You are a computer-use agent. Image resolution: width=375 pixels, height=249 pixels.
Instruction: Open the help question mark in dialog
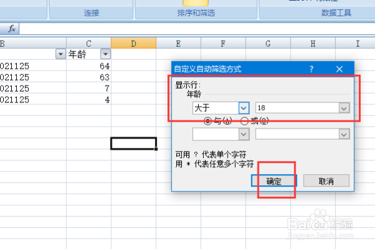pyautogui.click(x=311, y=69)
